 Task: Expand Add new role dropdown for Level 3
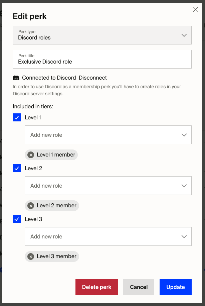click(108, 236)
